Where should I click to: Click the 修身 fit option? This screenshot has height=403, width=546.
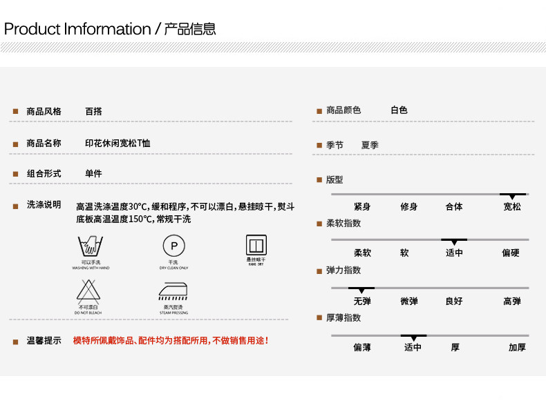click(x=408, y=206)
